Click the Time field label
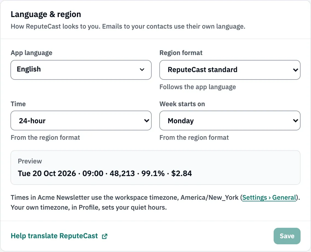This screenshot has width=311, height=252. (18, 104)
